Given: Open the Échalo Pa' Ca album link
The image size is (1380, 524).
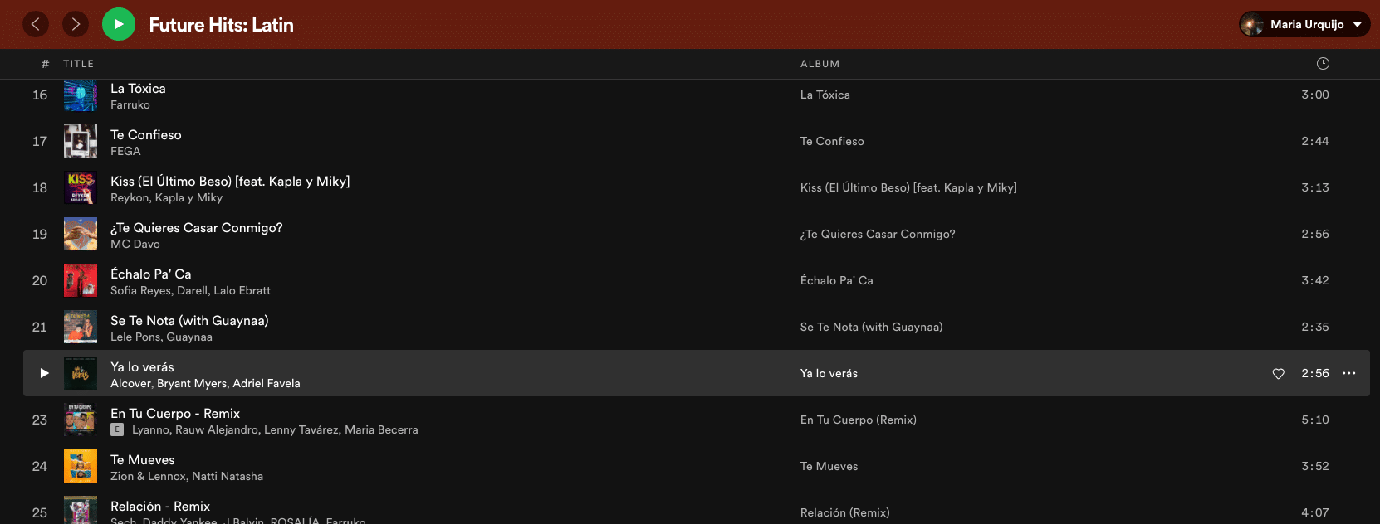Looking at the screenshot, I should pyautogui.click(x=836, y=281).
